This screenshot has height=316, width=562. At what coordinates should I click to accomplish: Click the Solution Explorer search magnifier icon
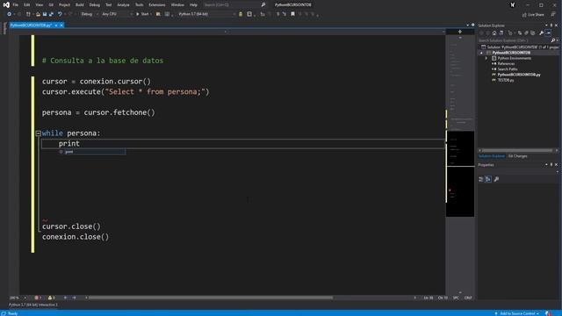pyautogui.click(x=553, y=40)
